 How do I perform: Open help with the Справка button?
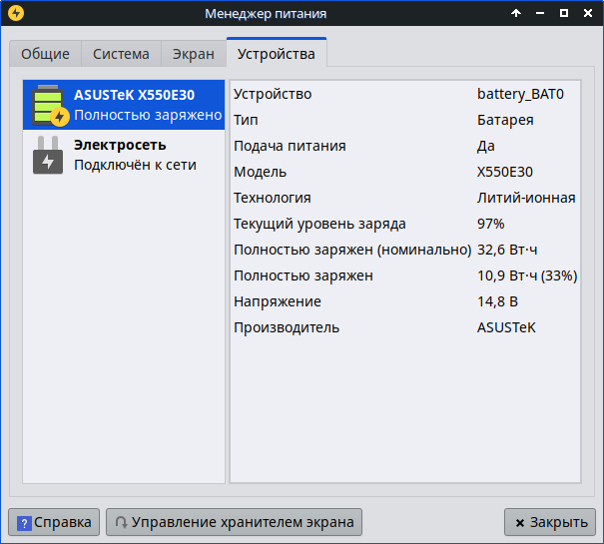click(54, 521)
